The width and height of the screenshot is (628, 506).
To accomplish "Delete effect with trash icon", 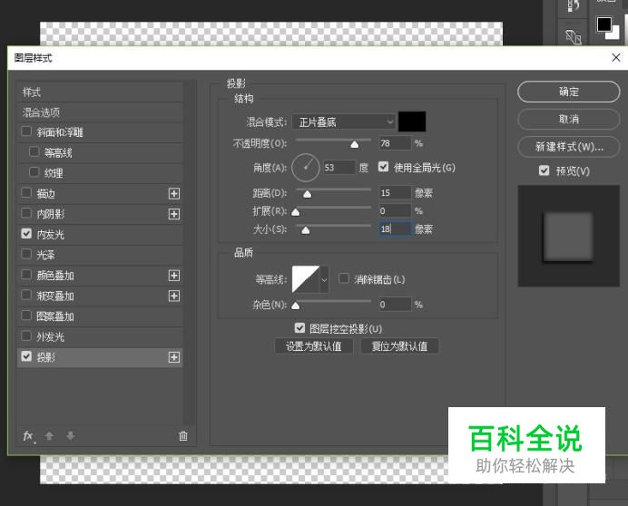I will (x=183, y=435).
